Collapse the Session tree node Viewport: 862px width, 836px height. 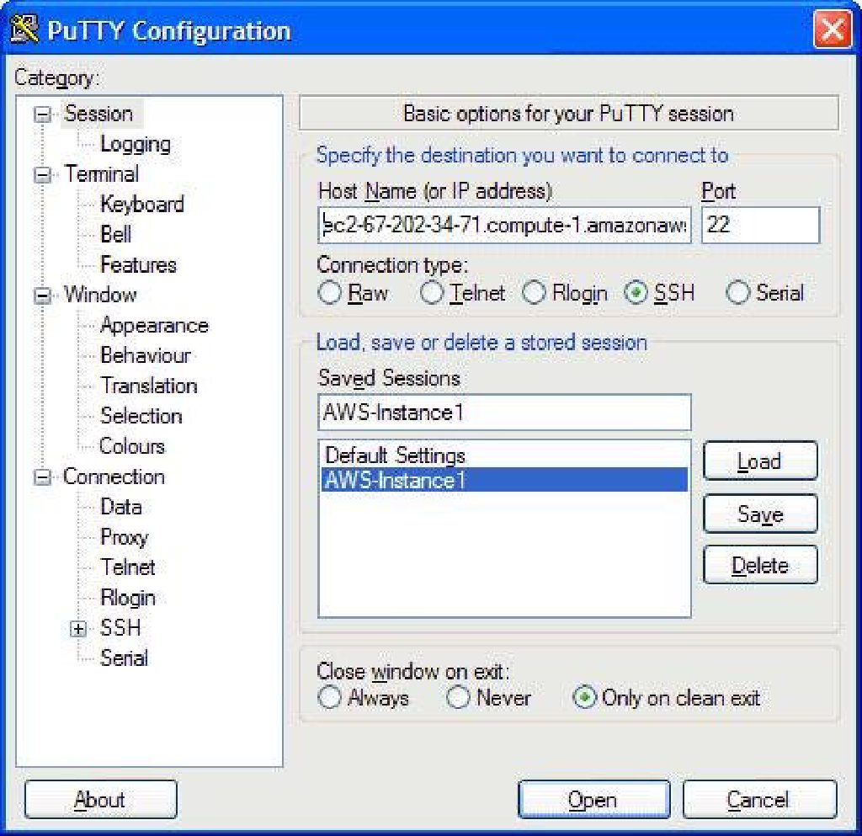coord(42,114)
